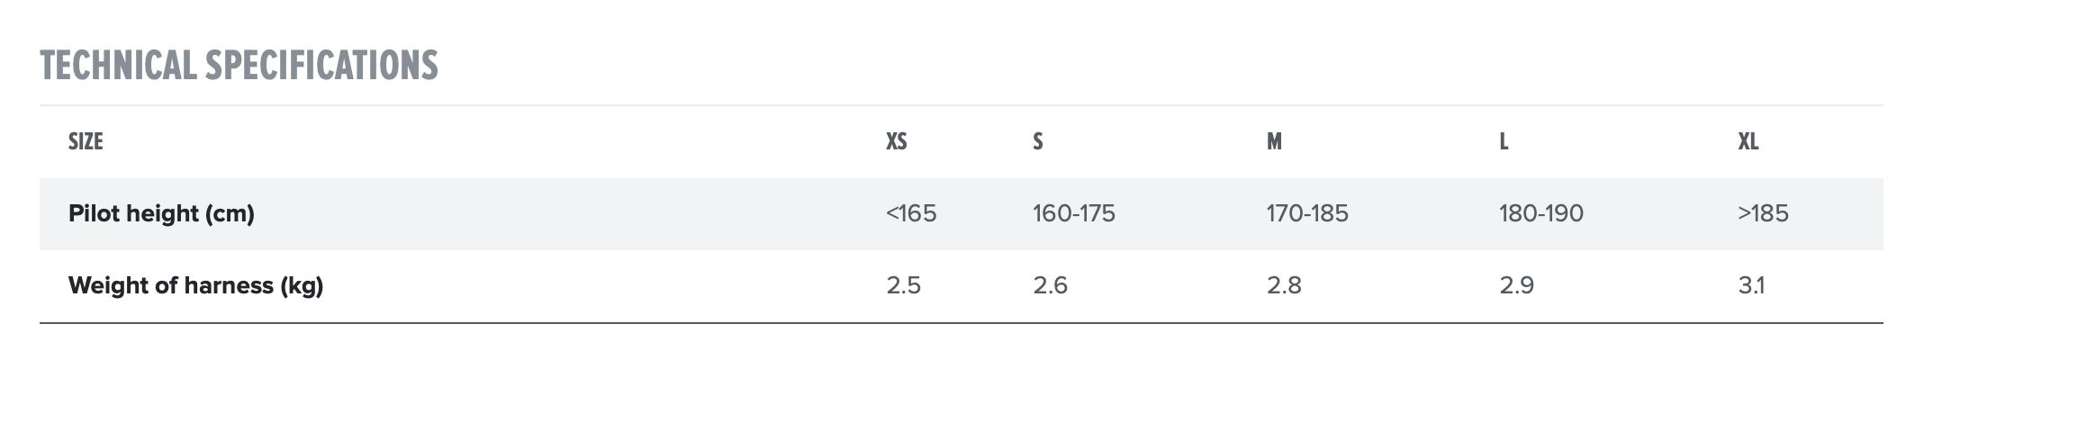The height and width of the screenshot is (432, 2096).
Task: Click the Weight of harness (kg) label
Action: coord(195,285)
